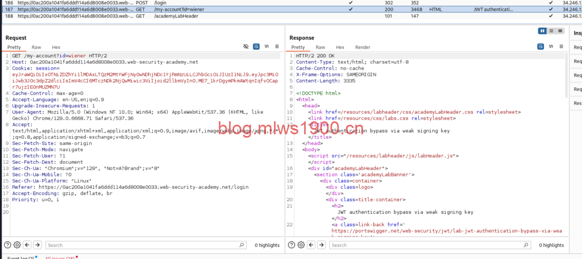Toggle newline \n display in Request panel

(x=267, y=46)
